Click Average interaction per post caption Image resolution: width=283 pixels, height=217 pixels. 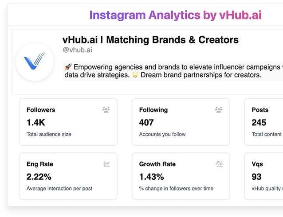pos(59,189)
